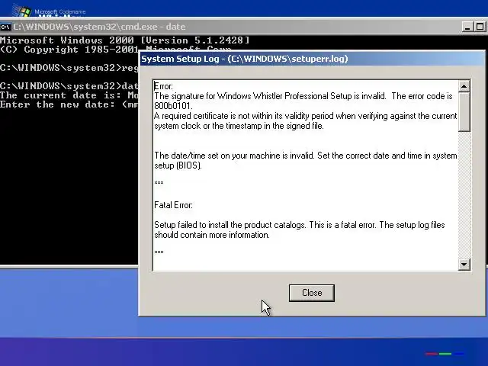Click the 'Microsoft Windows 2000 [Version 5.1.2428]' line

[x=124, y=40]
